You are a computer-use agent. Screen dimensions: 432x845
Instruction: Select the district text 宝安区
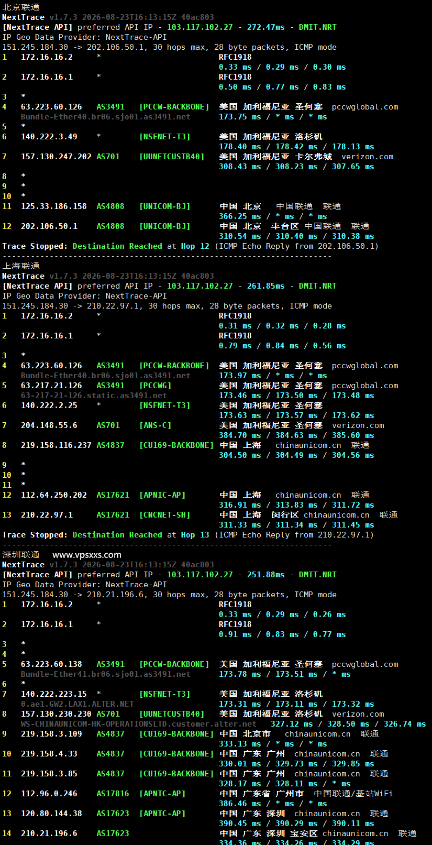point(304,833)
